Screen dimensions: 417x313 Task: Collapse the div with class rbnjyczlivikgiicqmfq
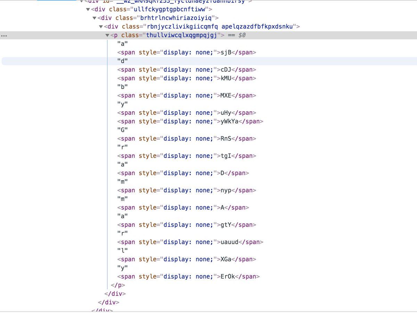coord(101,27)
